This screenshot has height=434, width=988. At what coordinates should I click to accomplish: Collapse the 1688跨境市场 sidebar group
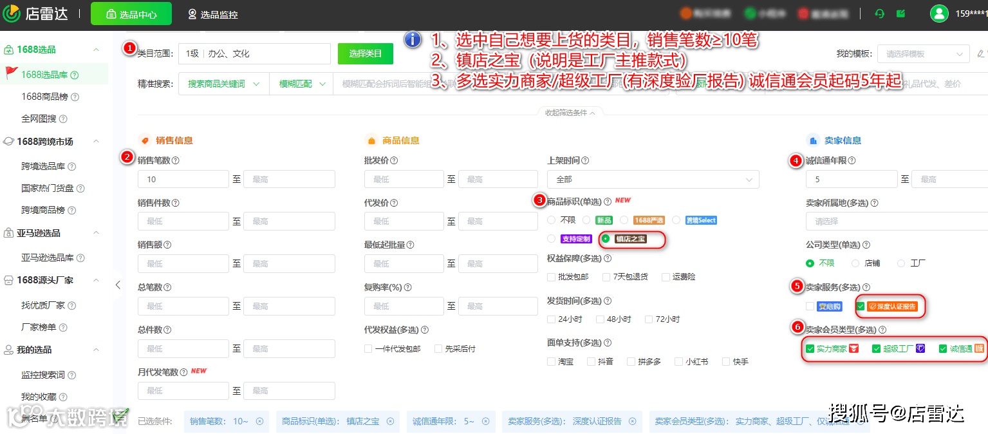pos(97,142)
